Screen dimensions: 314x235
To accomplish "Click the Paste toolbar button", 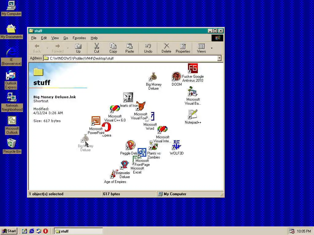I will 130,48.
